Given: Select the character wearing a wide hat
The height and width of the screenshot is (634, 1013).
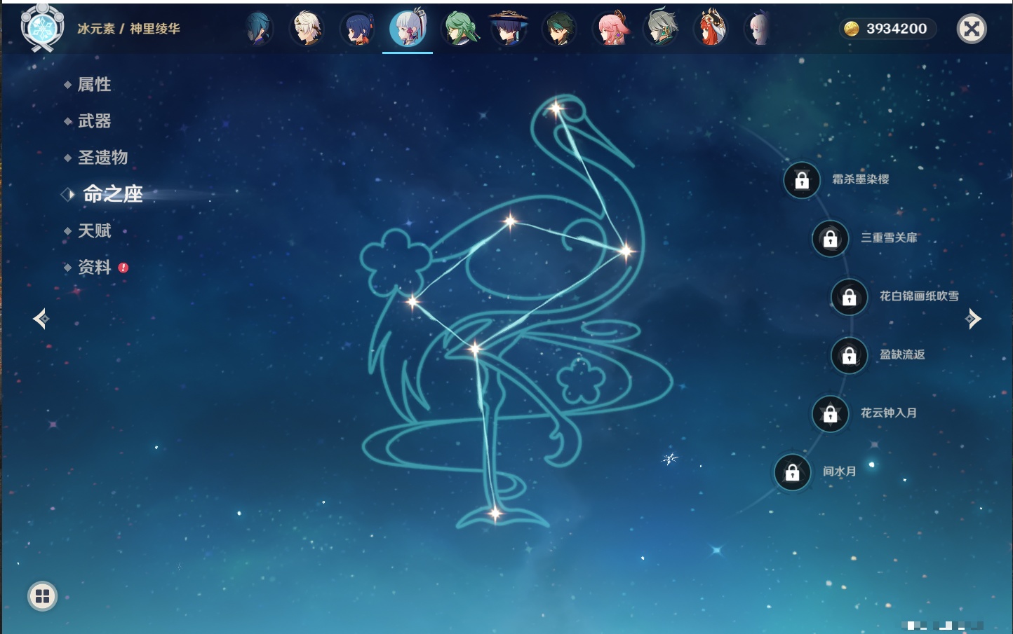Looking at the screenshot, I should [x=509, y=29].
